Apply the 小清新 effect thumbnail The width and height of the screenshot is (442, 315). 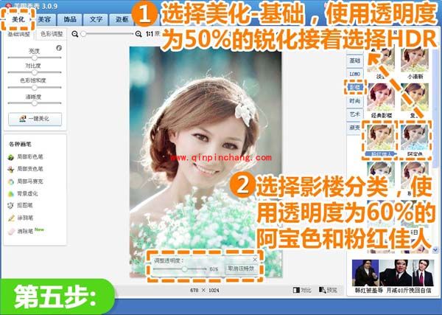pyautogui.click(x=415, y=60)
